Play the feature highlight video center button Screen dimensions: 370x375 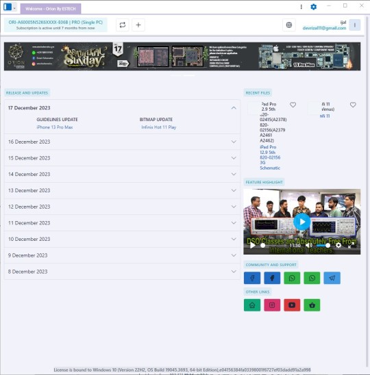click(301, 222)
